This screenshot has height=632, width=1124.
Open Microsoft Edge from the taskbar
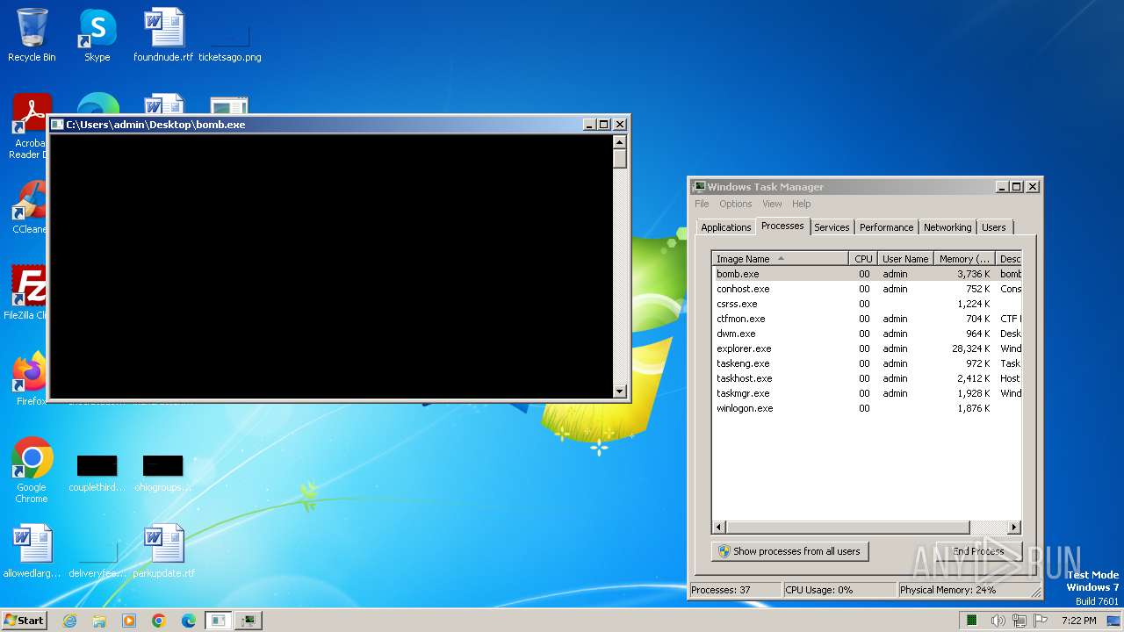pos(189,621)
